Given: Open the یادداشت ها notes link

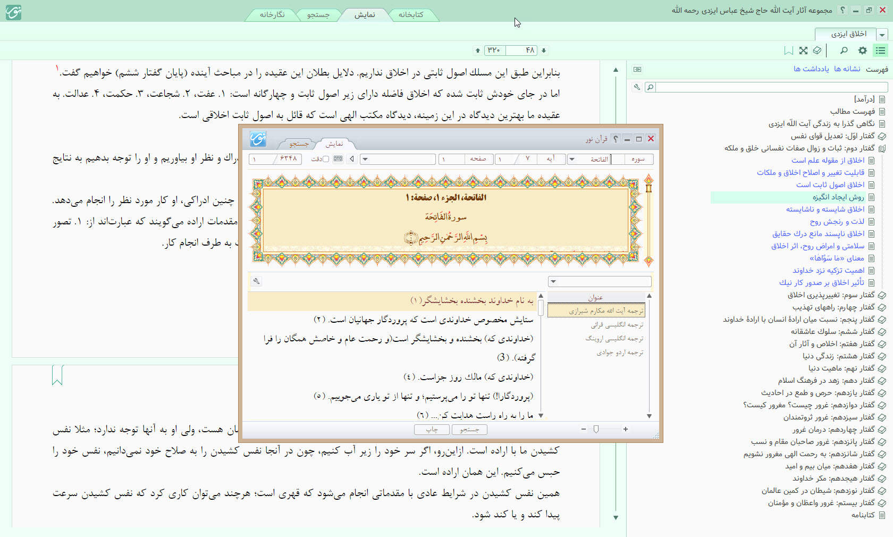Looking at the screenshot, I should 811,69.
